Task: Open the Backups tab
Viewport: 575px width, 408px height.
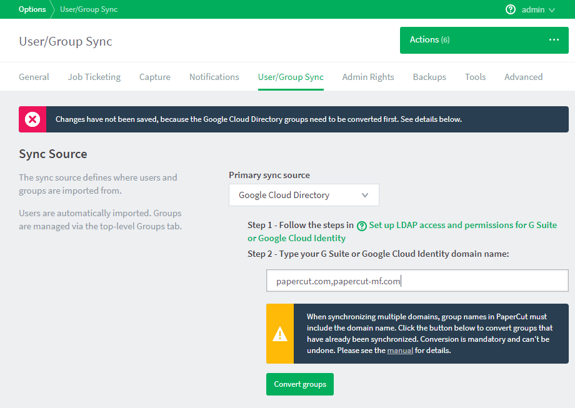Action: click(x=429, y=77)
